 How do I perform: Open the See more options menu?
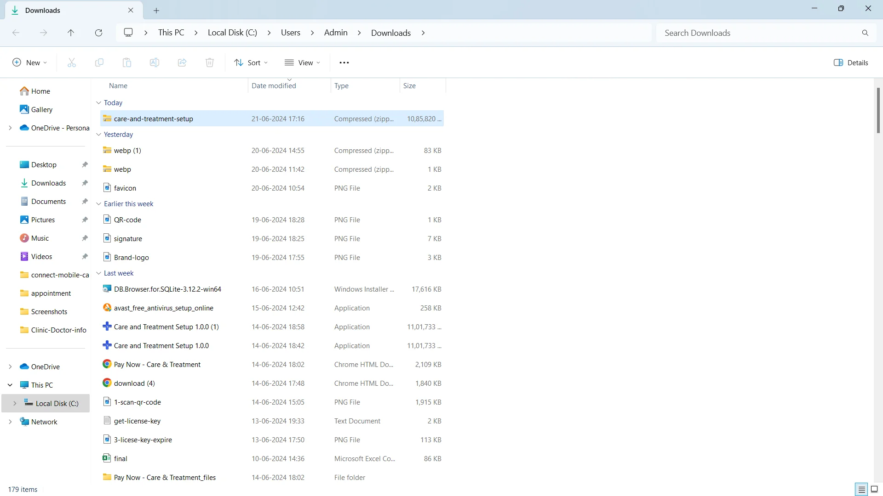coord(344,62)
